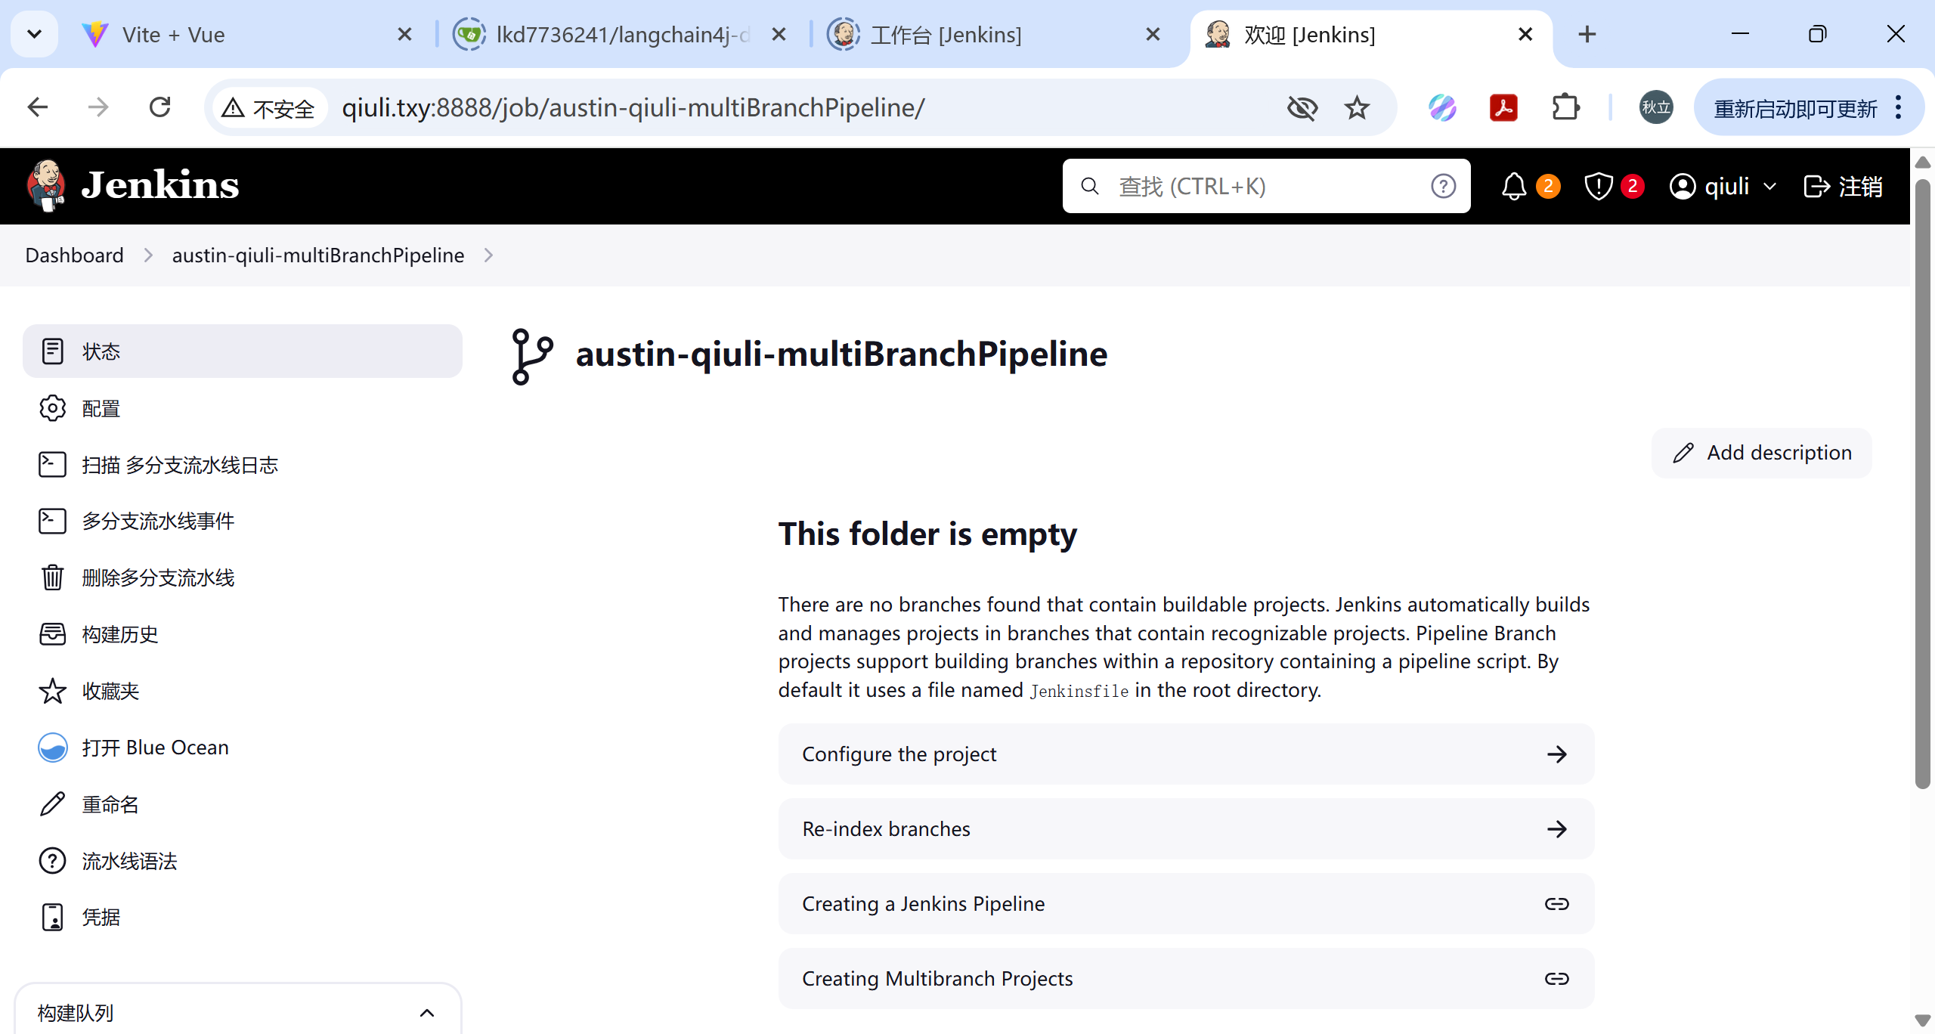Click the Favorites star icon in sidebar

pos(52,691)
